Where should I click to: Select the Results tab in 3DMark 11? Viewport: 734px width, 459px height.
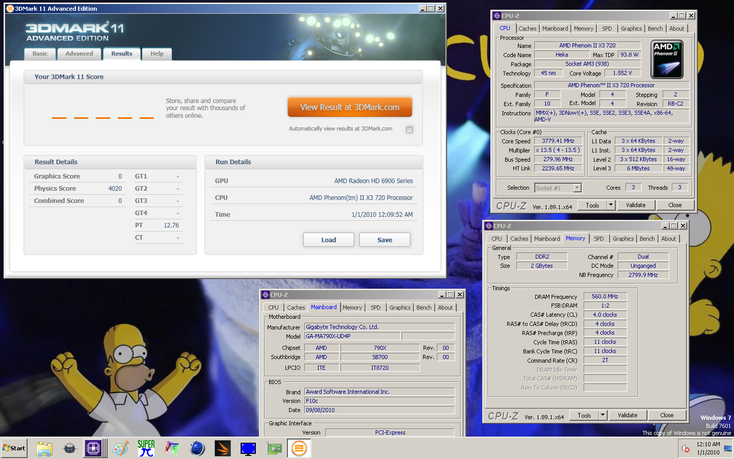(x=122, y=54)
